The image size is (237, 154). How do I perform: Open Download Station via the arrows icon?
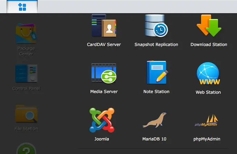pyautogui.click(x=209, y=26)
